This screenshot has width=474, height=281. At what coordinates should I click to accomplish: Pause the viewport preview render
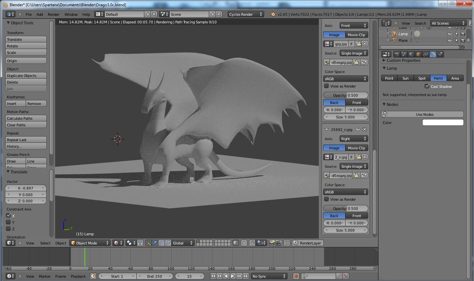coord(287,243)
